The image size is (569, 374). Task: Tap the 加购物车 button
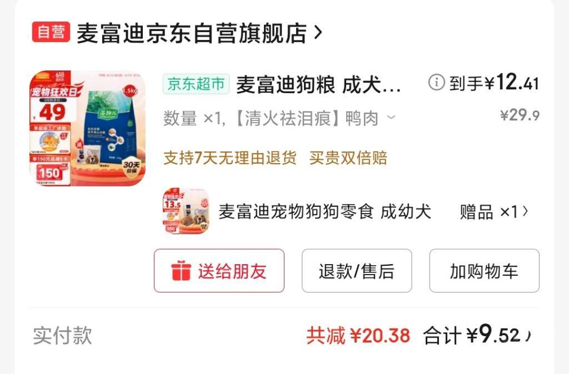point(484,271)
